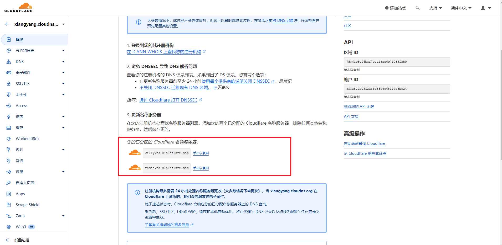The height and width of the screenshot is (245, 502).
Task: Open the 对 DNS 记录 link
Action: tap(283, 20)
